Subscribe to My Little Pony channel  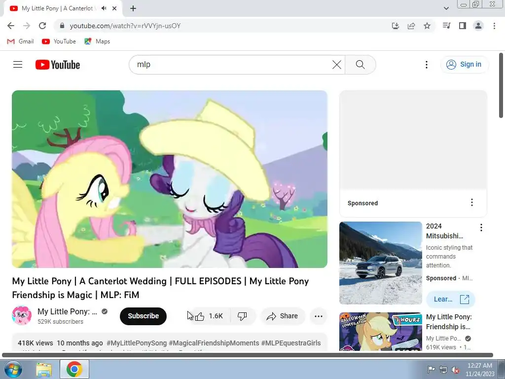point(144,316)
